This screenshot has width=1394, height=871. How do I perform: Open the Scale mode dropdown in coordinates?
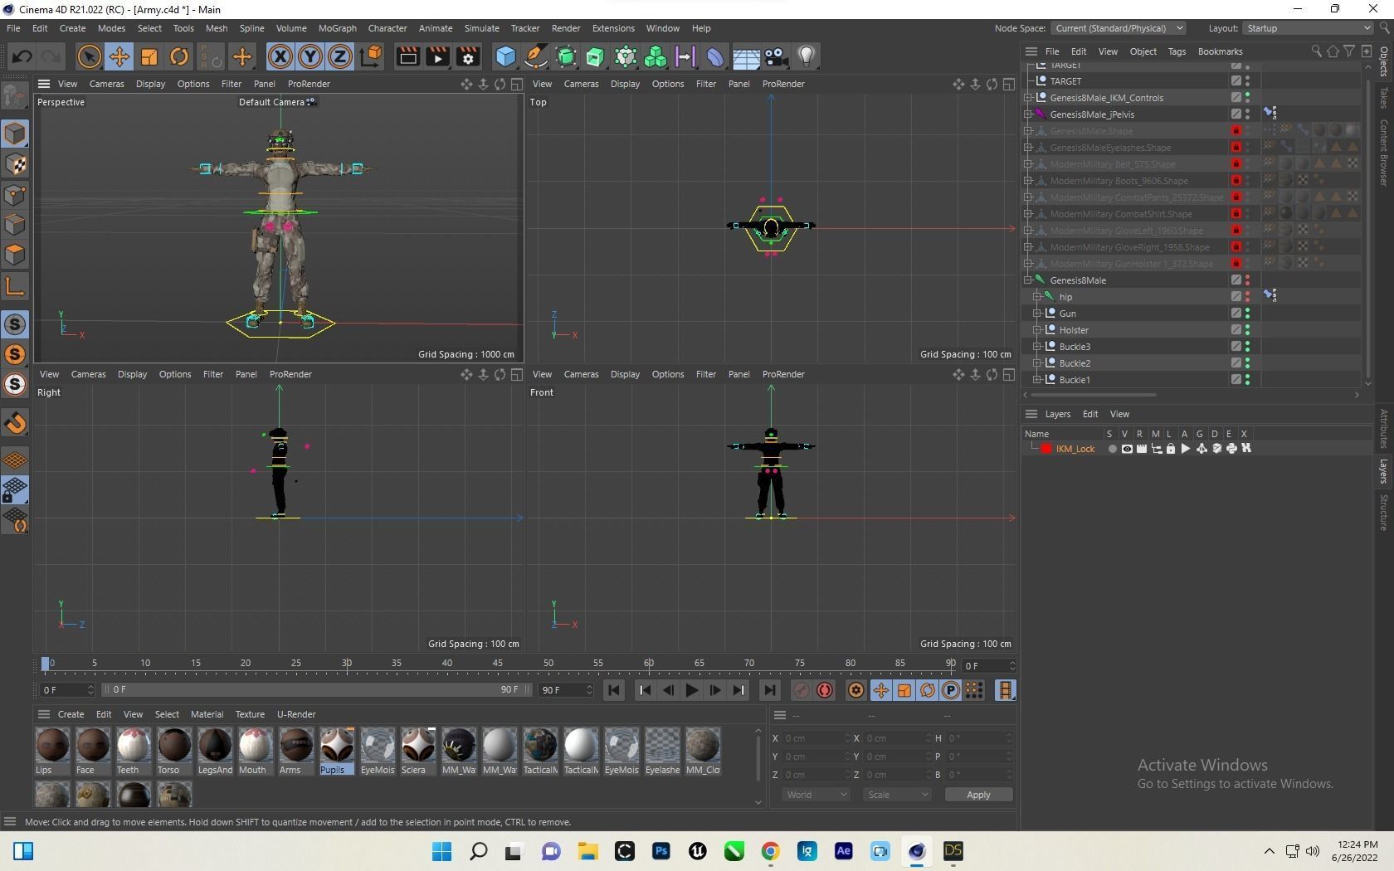tap(897, 795)
